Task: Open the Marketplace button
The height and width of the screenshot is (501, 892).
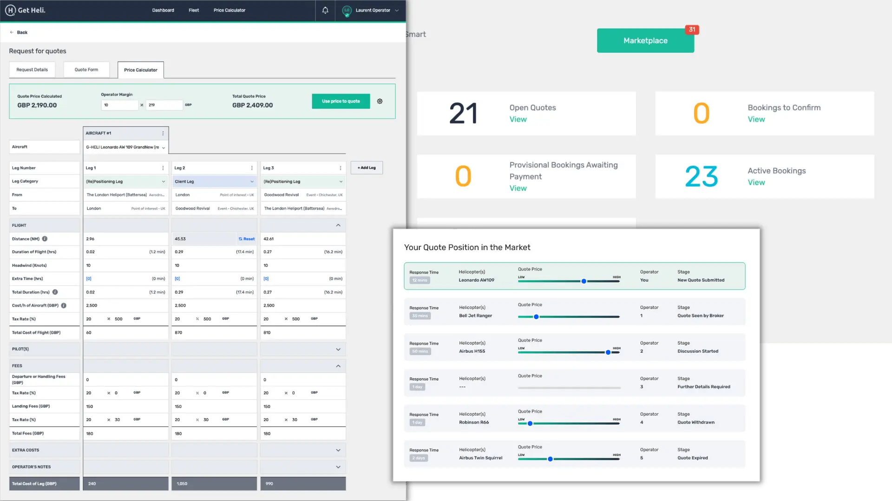Action: [x=645, y=41]
